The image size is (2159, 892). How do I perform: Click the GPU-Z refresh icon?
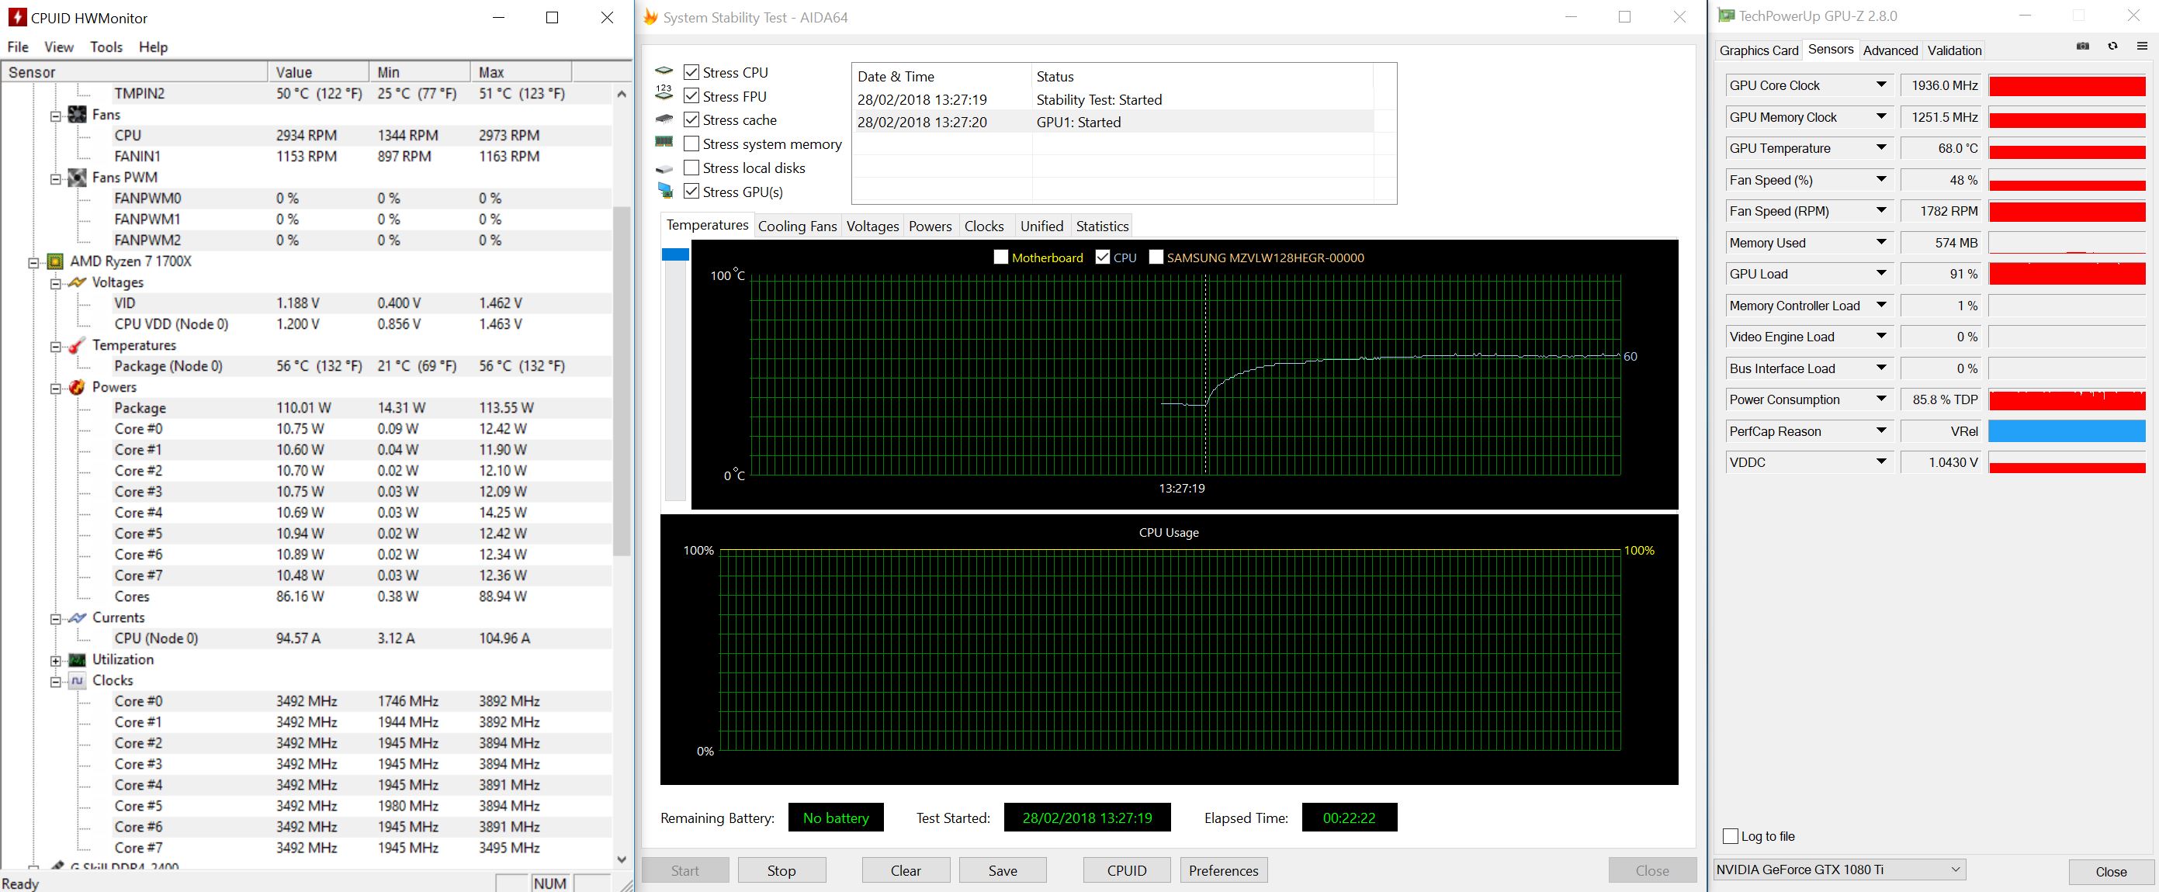coord(2112,47)
